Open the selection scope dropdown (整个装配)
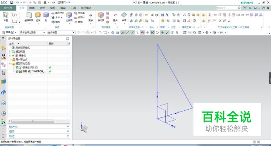 coord(61,32)
